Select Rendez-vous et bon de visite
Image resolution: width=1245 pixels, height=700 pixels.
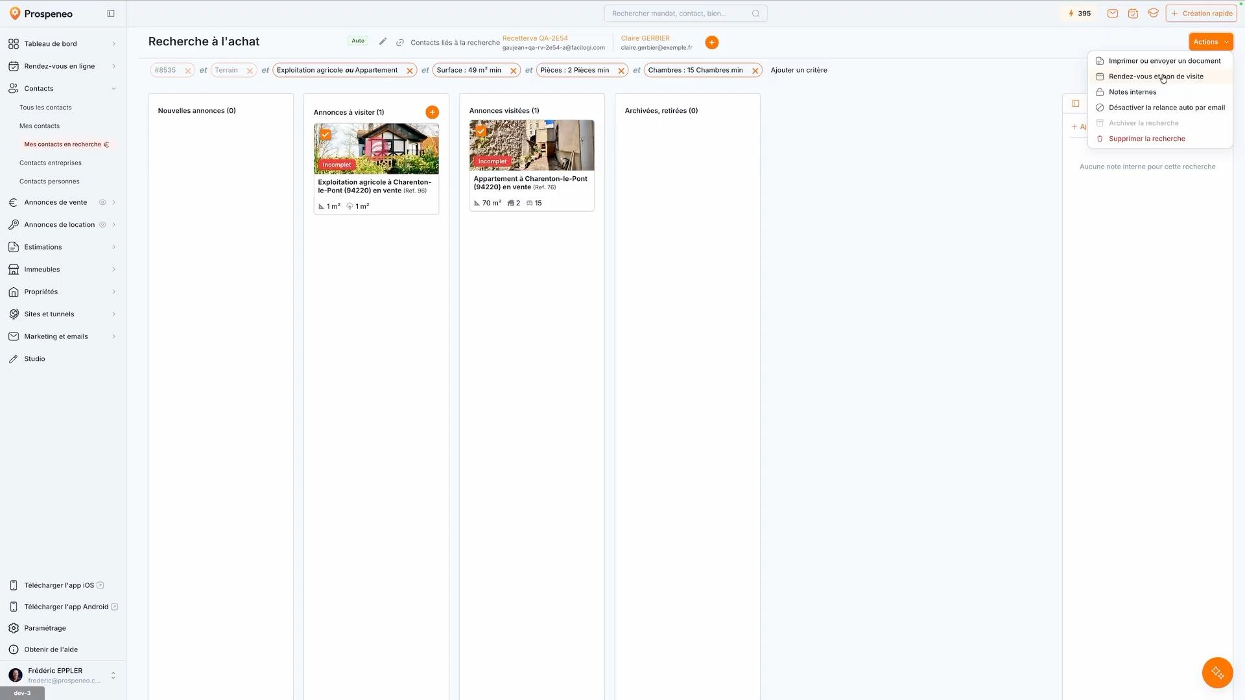tap(1160, 76)
